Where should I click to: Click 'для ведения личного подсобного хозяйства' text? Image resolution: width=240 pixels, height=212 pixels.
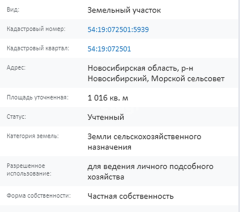pos(150,172)
